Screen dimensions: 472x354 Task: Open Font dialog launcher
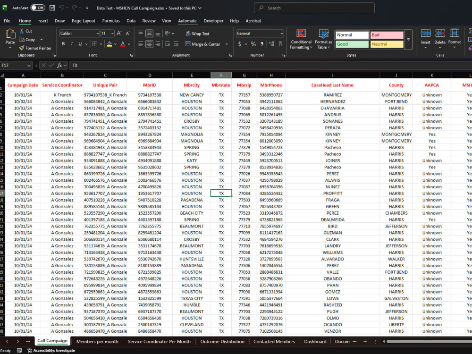132,55
